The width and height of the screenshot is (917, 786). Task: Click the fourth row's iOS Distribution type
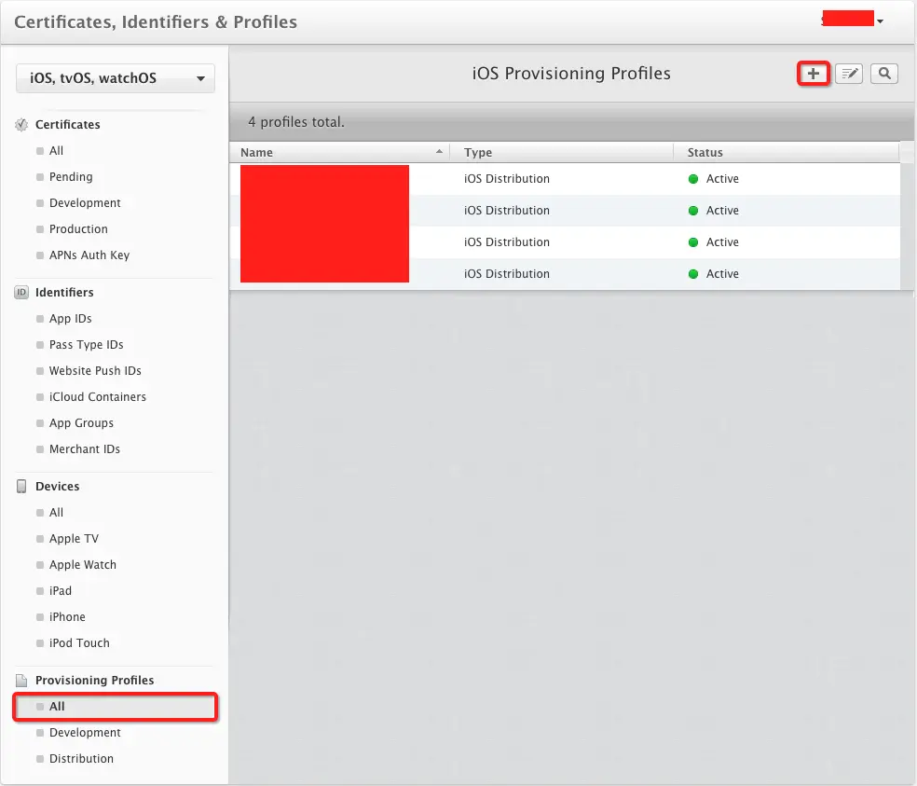click(506, 273)
